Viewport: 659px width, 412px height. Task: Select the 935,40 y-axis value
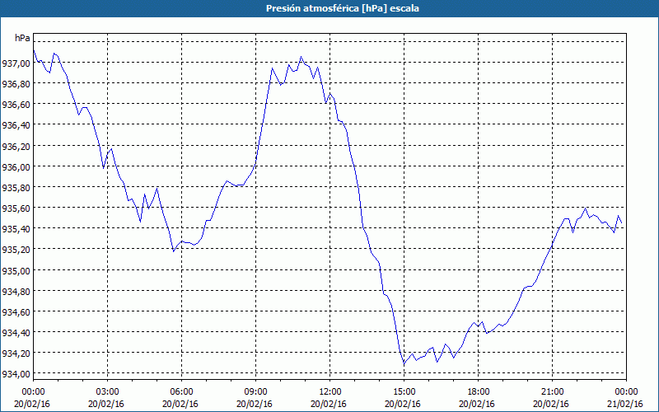click(x=16, y=229)
